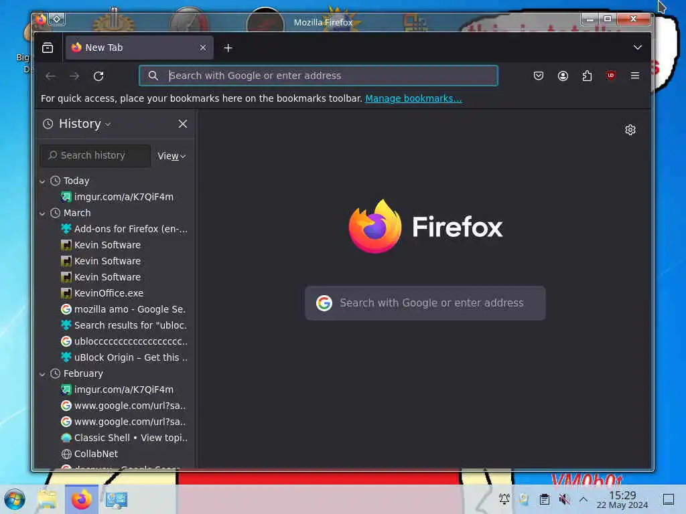Open the window menu icon in title bar

pos(40,19)
